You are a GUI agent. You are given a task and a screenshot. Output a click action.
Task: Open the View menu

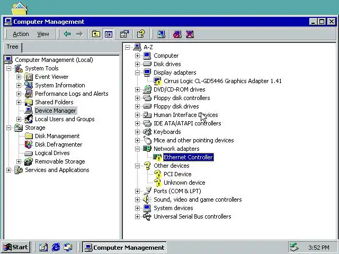point(43,34)
